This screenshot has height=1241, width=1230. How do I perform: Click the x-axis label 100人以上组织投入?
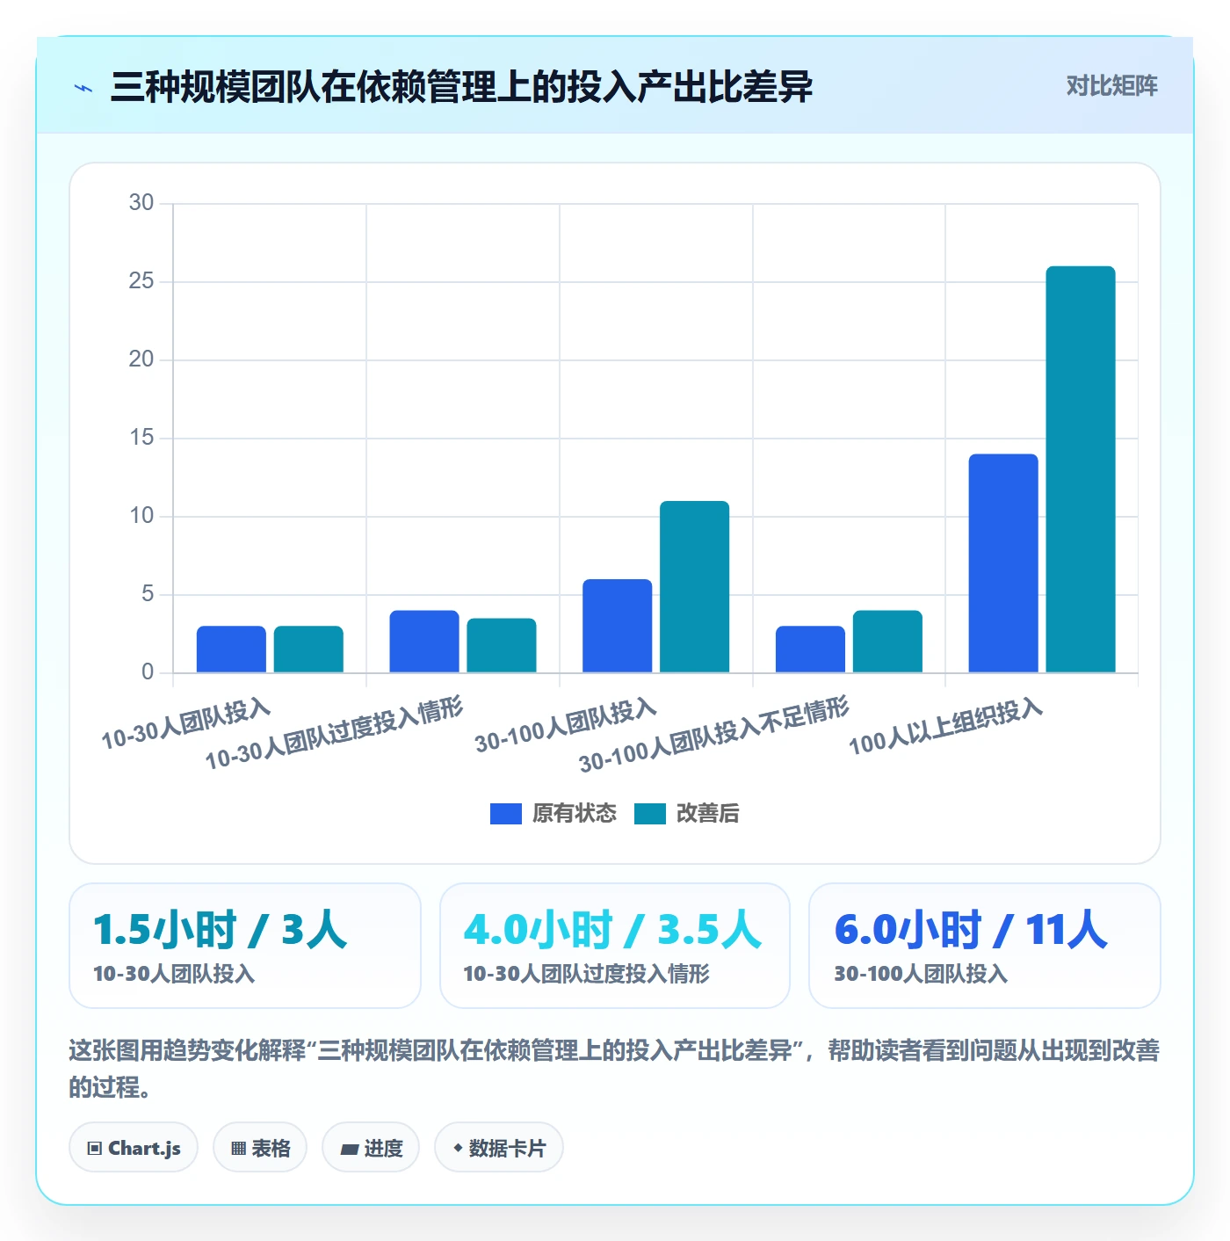[x=945, y=727]
